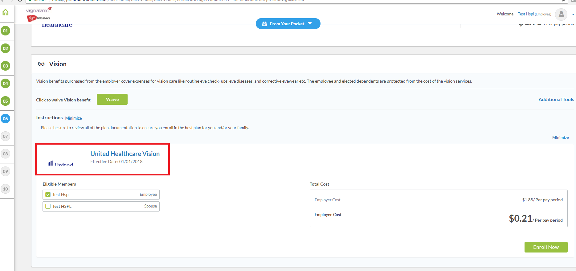Open step 05 in the sidebar

coord(6,101)
